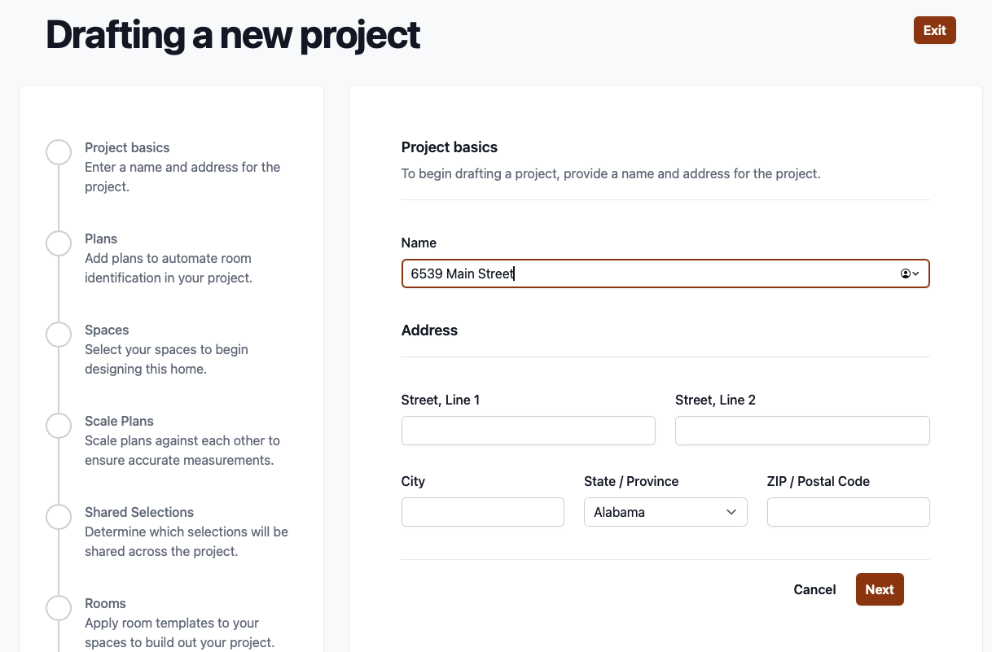Click the Project basics step circle
Viewport: 992px width, 652px height.
coord(59,152)
